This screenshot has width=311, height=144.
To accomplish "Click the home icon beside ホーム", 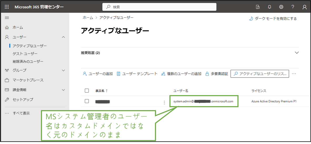I will click(7, 27).
